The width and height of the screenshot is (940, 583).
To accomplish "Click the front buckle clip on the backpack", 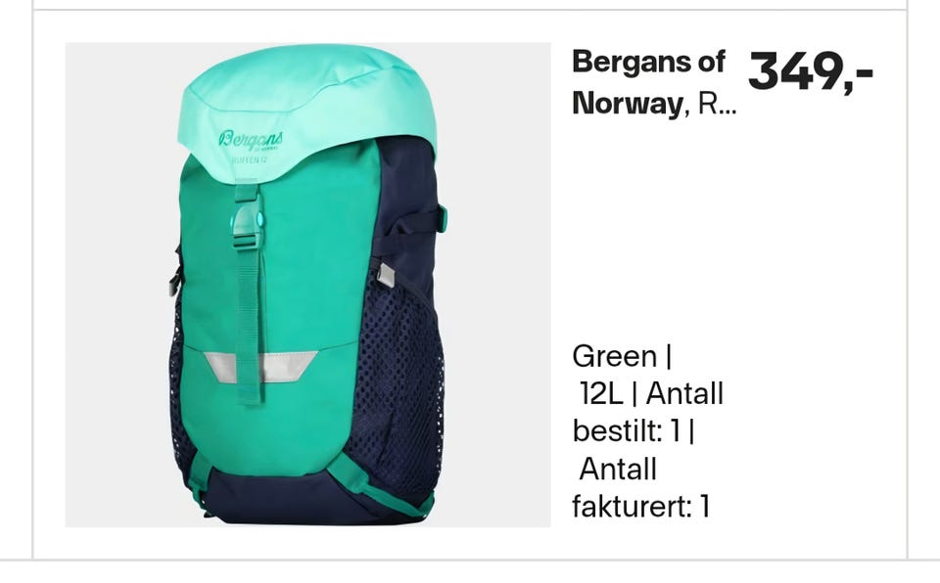I will [x=248, y=226].
